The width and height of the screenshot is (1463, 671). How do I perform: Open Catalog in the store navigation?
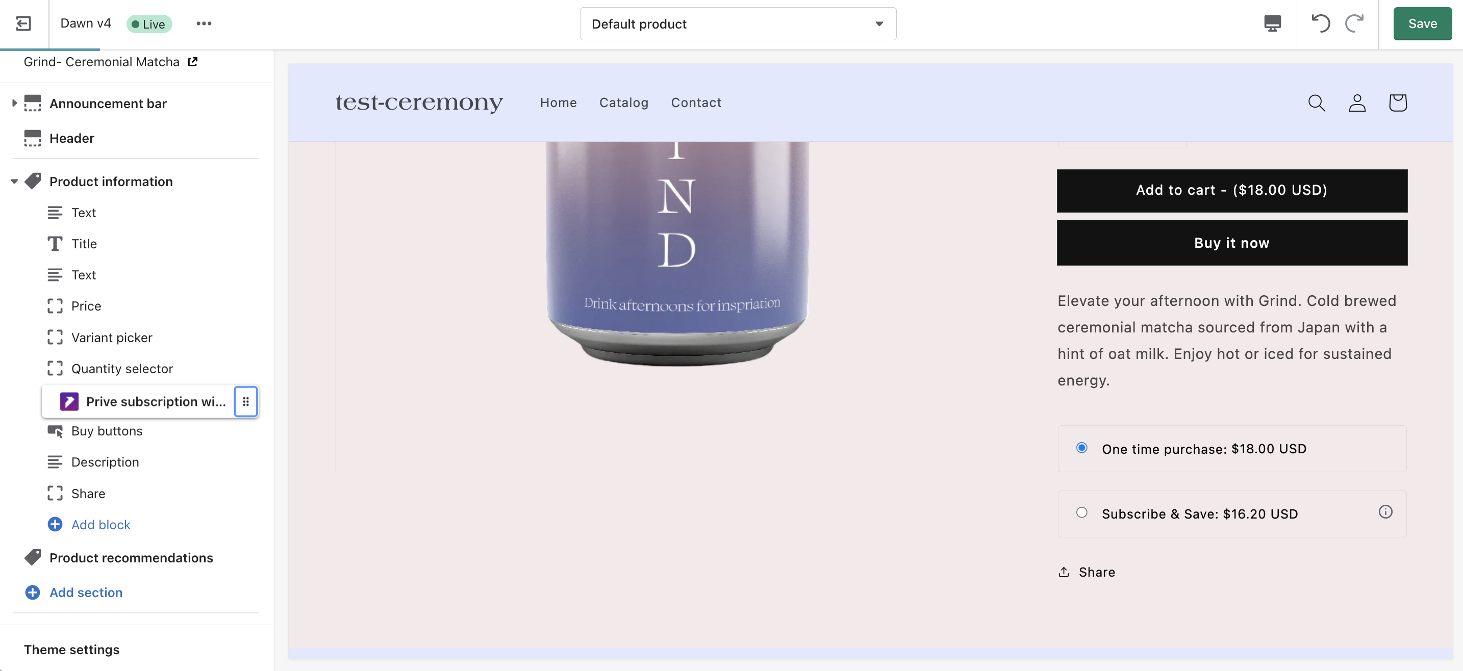[x=623, y=103]
